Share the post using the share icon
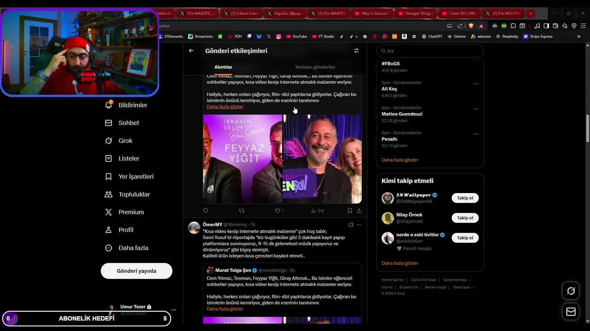 coord(359,211)
